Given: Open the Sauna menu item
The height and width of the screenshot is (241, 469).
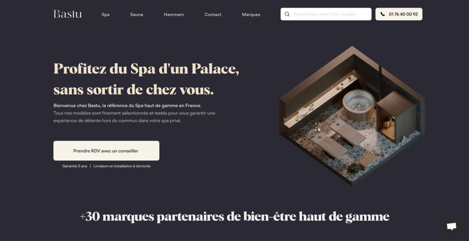Looking at the screenshot, I should click(136, 14).
